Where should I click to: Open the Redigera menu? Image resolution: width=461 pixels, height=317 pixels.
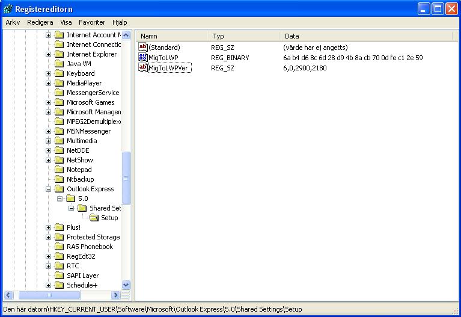(x=40, y=22)
